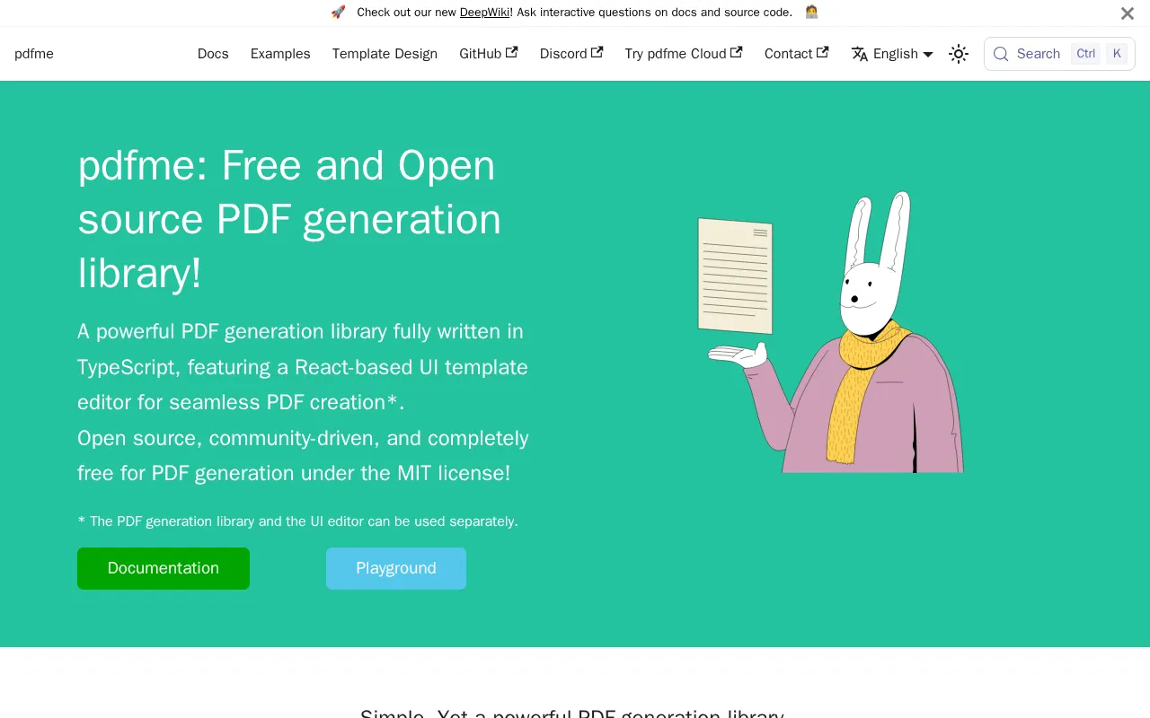Image resolution: width=1150 pixels, height=718 pixels.
Task: Toggle dark and light mode sun icon
Action: point(959,54)
